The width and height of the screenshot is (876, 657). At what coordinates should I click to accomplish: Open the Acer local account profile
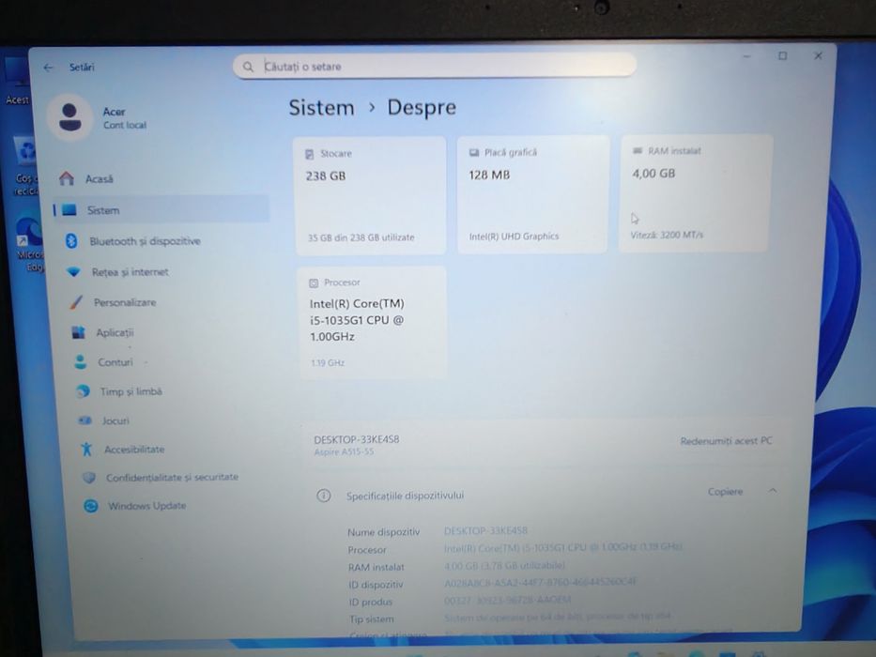tap(98, 117)
